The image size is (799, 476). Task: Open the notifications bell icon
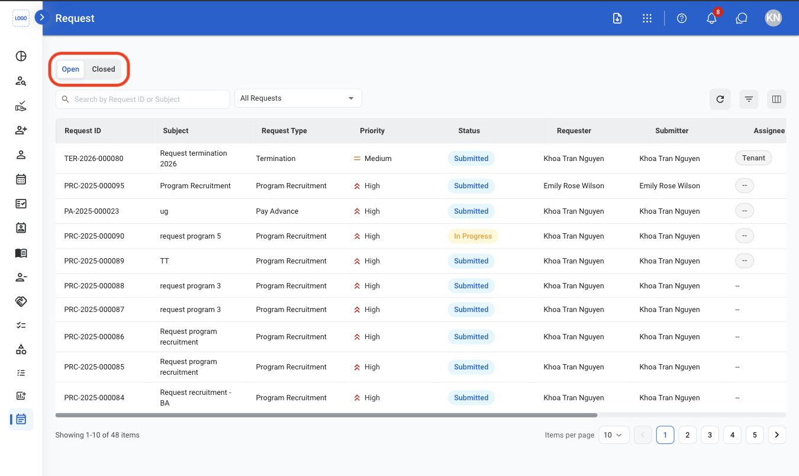[711, 18]
